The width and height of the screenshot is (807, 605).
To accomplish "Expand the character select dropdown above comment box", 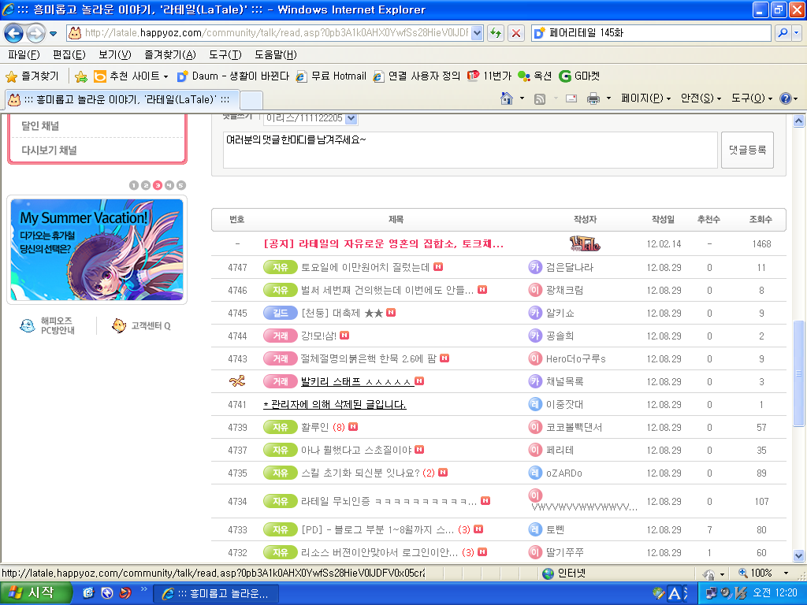I will [x=351, y=118].
